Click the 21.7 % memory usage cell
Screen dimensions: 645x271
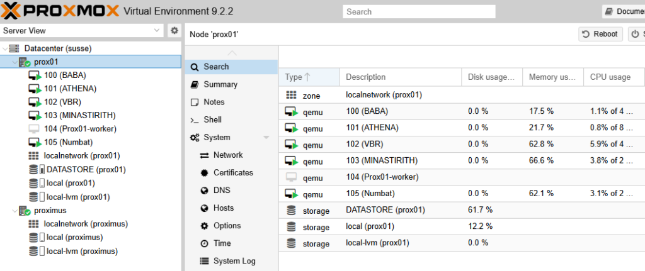click(541, 128)
